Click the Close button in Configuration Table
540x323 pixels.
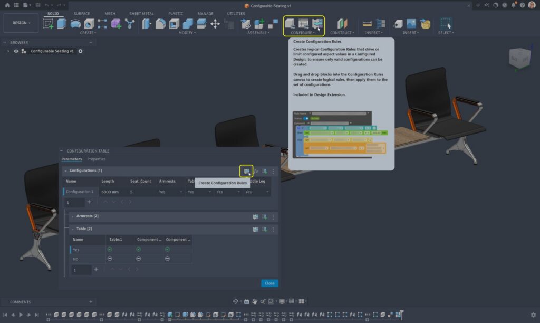[x=269, y=283]
